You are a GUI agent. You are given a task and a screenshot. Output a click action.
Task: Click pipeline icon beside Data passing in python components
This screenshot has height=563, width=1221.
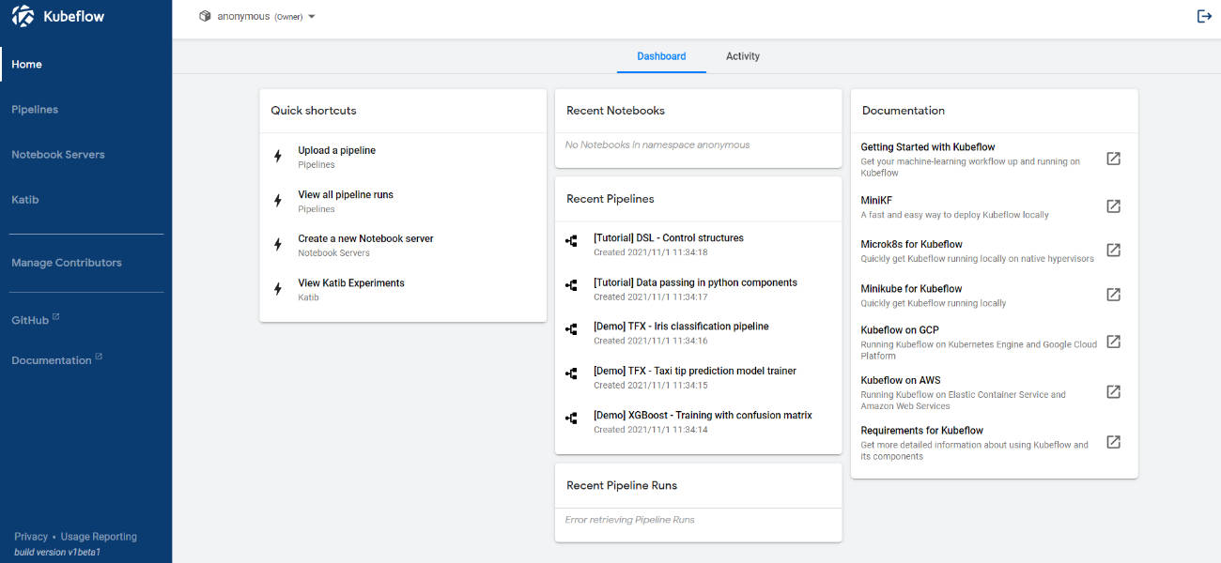point(571,285)
